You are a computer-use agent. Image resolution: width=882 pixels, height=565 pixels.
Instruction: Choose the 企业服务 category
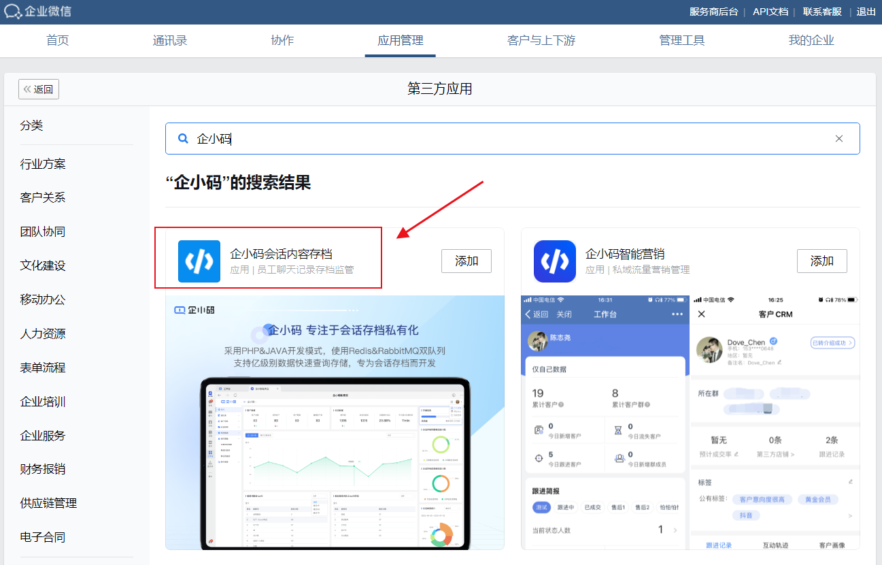point(43,436)
